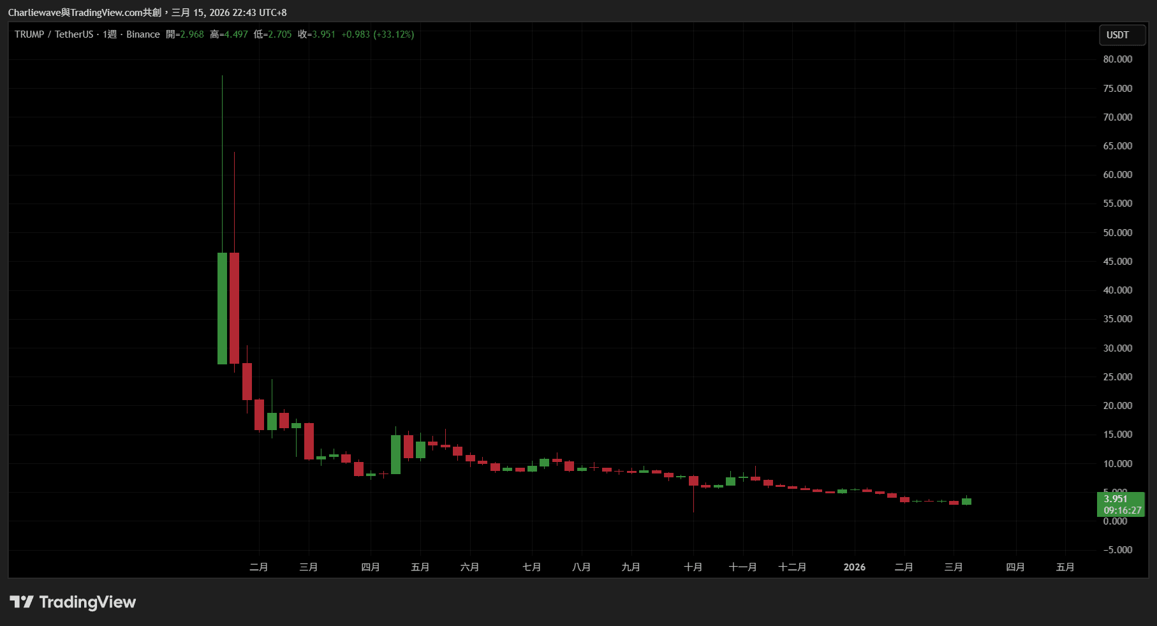The image size is (1157, 626).
Task: Click the +0.983 (+33.12%) change value
Action: (x=378, y=34)
